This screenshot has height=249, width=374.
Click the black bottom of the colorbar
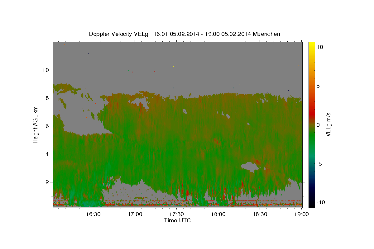click(x=311, y=204)
